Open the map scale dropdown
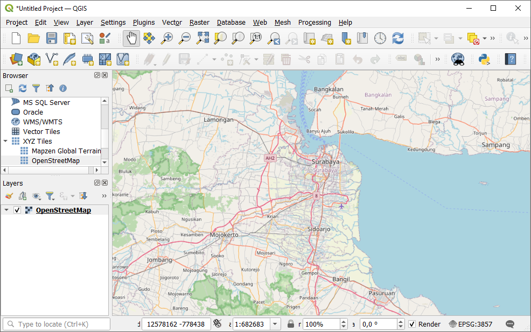Screen dimensions: 531x332 click(275, 324)
